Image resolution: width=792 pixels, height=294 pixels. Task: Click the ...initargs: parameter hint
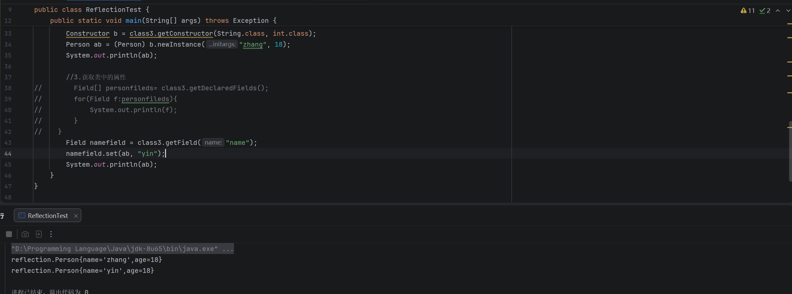pyautogui.click(x=222, y=44)
